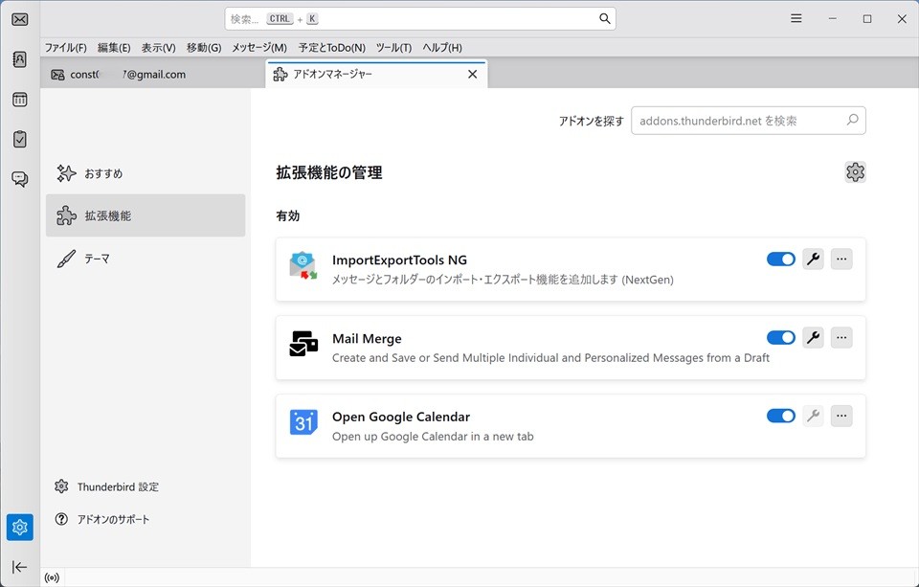Image resolution: width=919 pixels, height=587 pixels.
Task: Open the 予定とToDo(N) menu
Action: click(332, 48)
